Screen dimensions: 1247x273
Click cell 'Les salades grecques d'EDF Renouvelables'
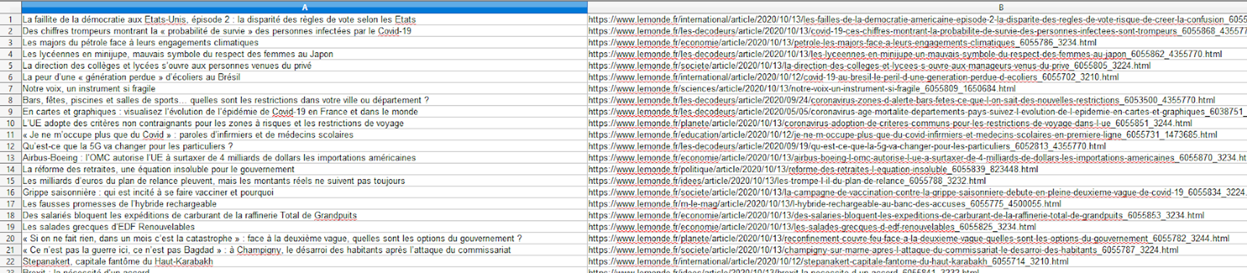pos(305,227)
